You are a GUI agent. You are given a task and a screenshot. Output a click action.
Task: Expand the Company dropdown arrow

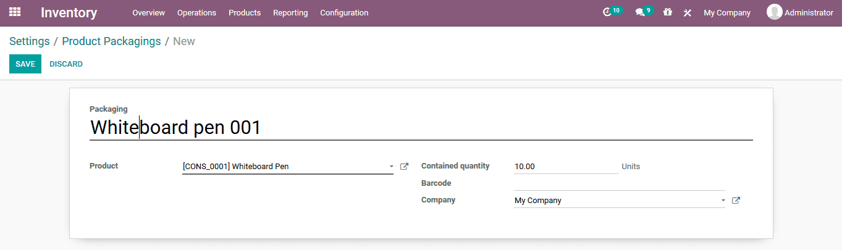click(723, 201)
